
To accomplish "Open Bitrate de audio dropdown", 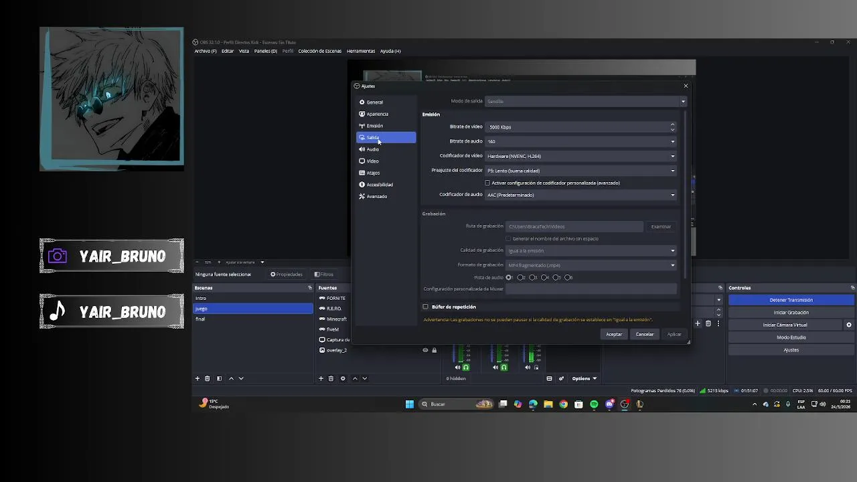I will 581,141.
